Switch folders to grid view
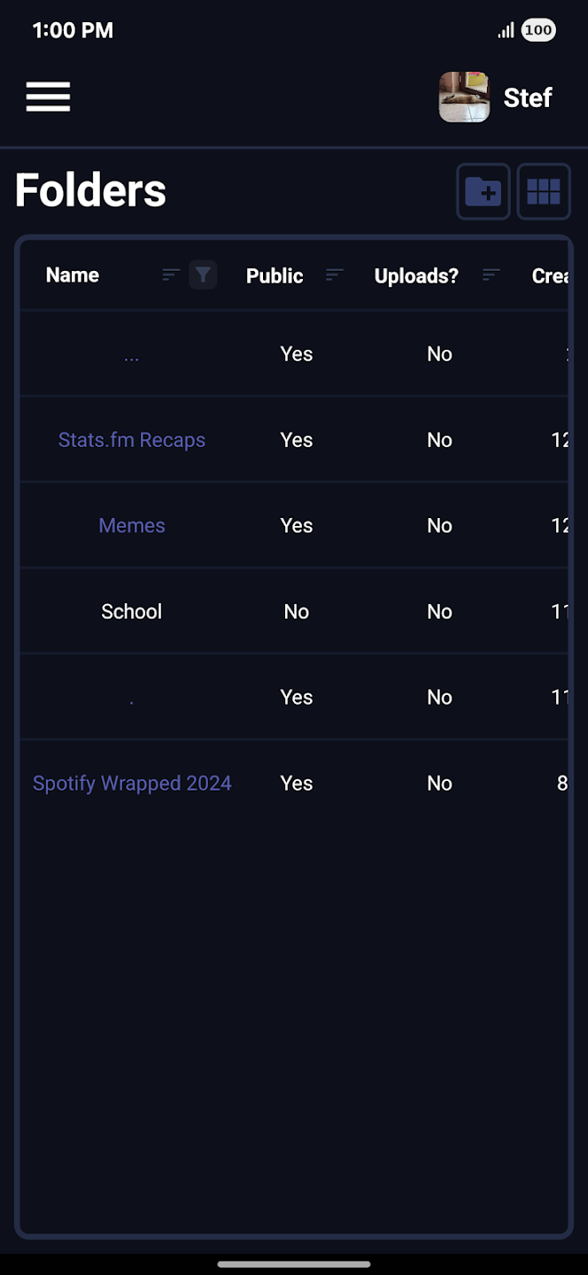 [x=543, y=190]
